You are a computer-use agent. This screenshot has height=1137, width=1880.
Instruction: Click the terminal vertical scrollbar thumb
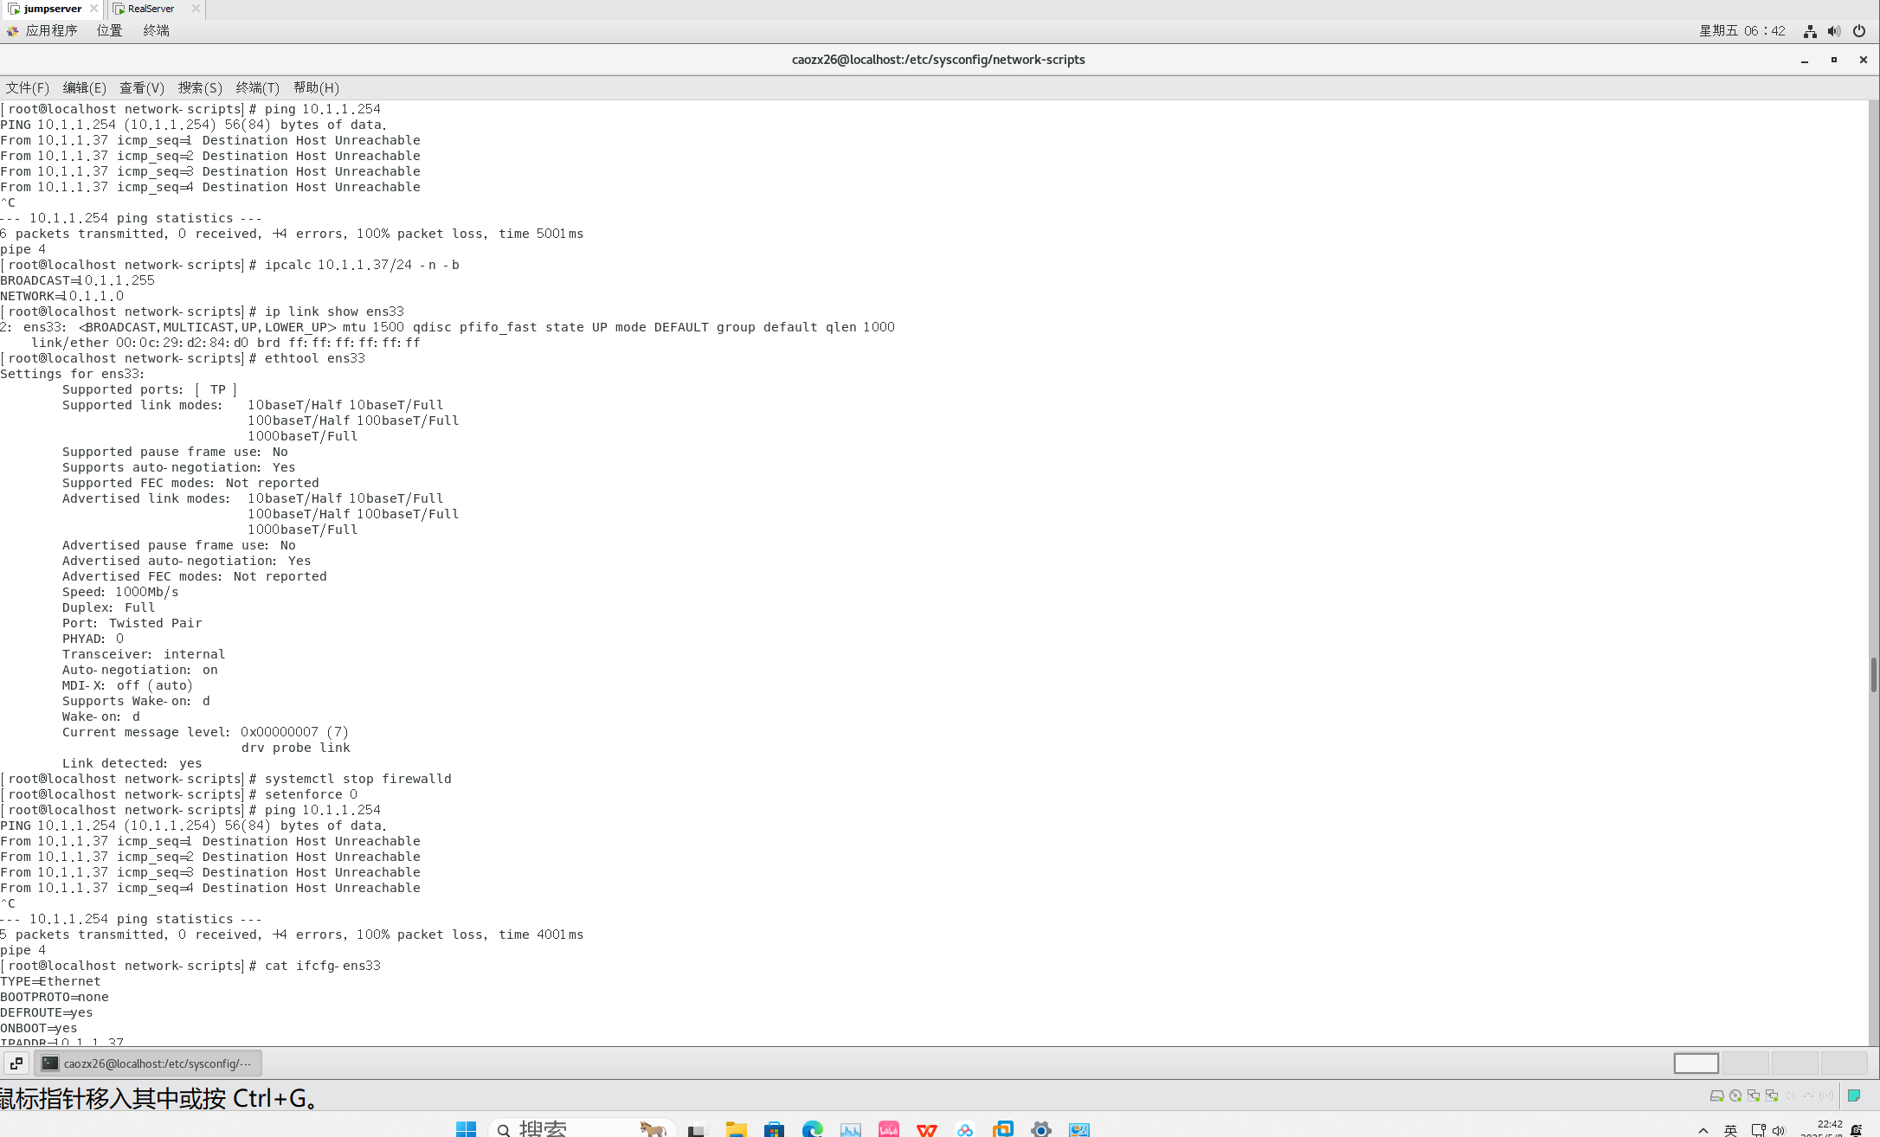1873,674
